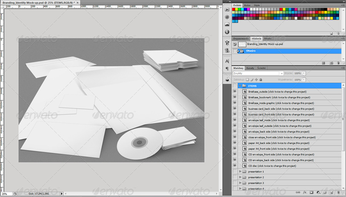
Task: Open the Paragraph panel icon
Action: coord(227,69)
